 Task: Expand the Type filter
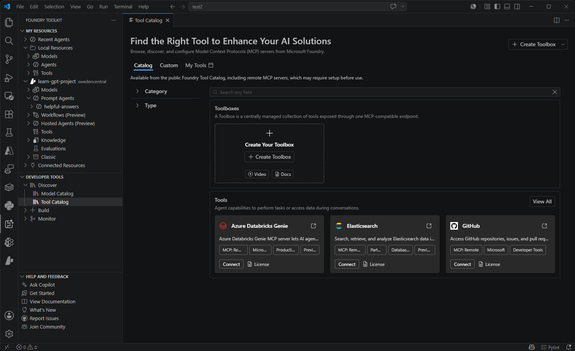click(x=137, y=105)
